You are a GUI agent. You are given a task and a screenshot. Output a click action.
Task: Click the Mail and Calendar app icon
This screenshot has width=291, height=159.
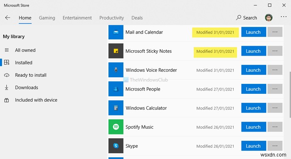[116, 32]
